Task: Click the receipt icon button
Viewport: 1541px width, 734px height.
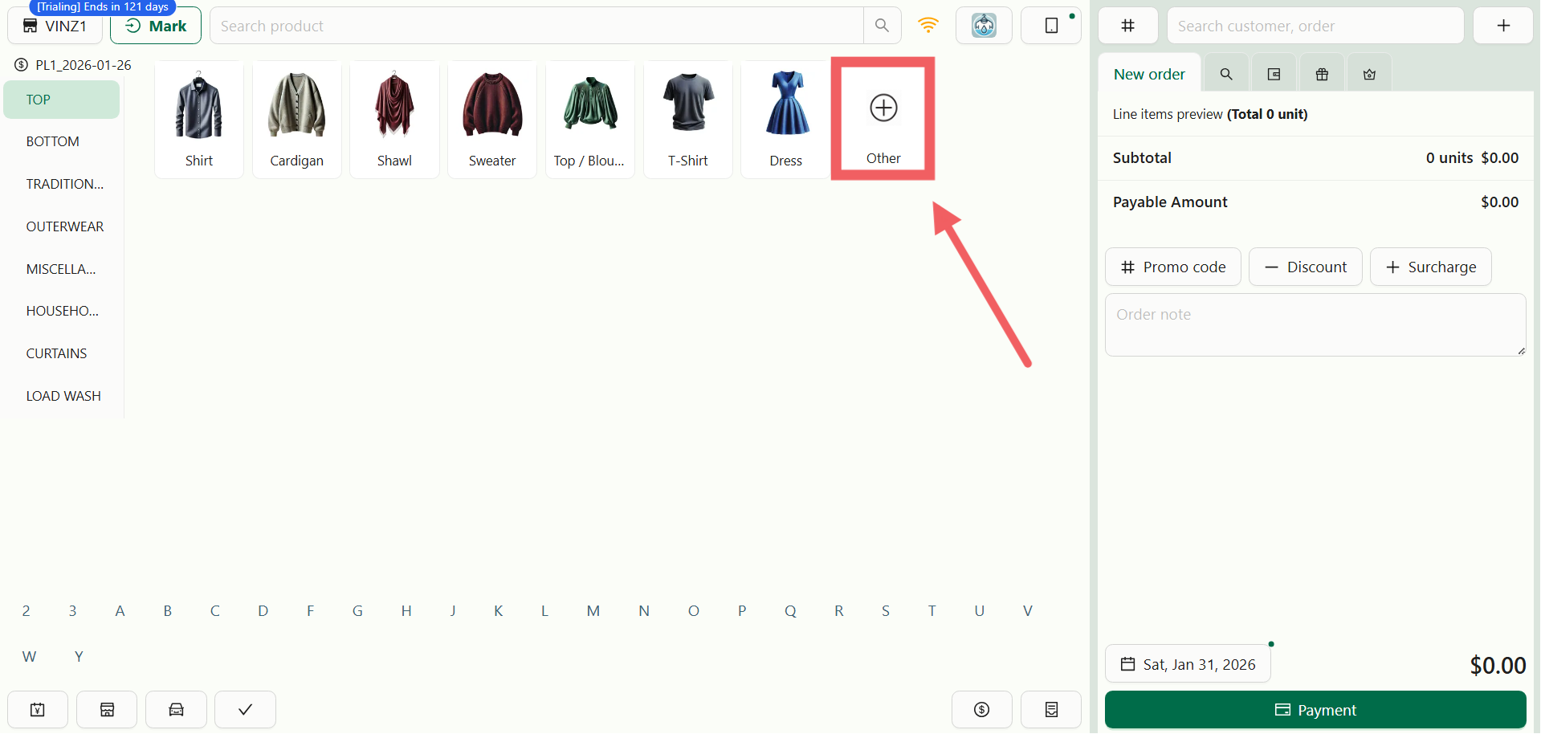Action: tap(1051, 709)
